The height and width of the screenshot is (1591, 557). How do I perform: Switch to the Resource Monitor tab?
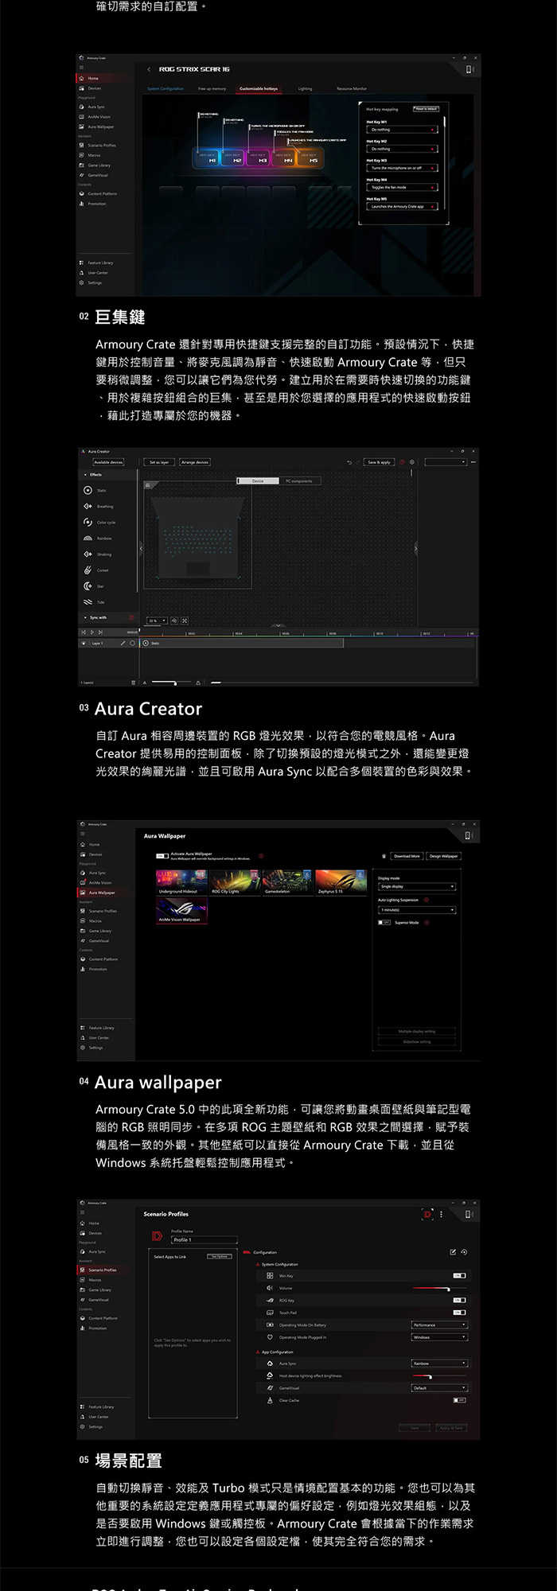pos(352,89)
